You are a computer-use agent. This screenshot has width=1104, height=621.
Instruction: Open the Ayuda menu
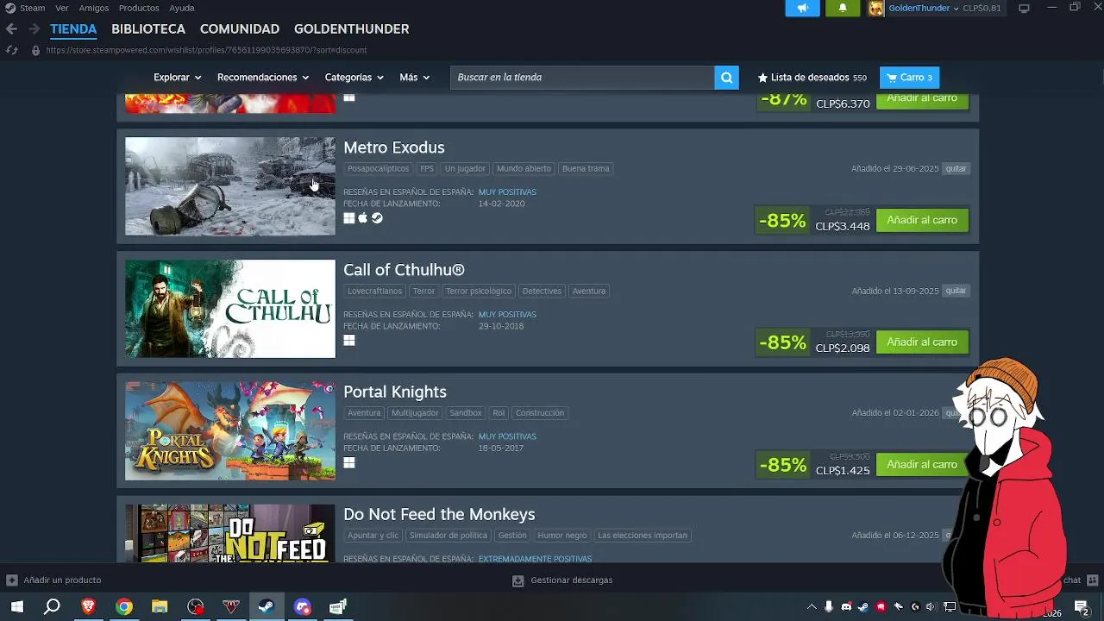pos(182,8)
